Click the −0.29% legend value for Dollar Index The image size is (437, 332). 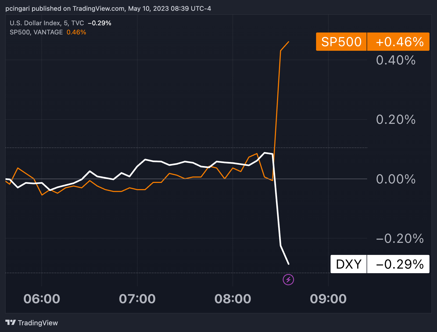[99, 23]
